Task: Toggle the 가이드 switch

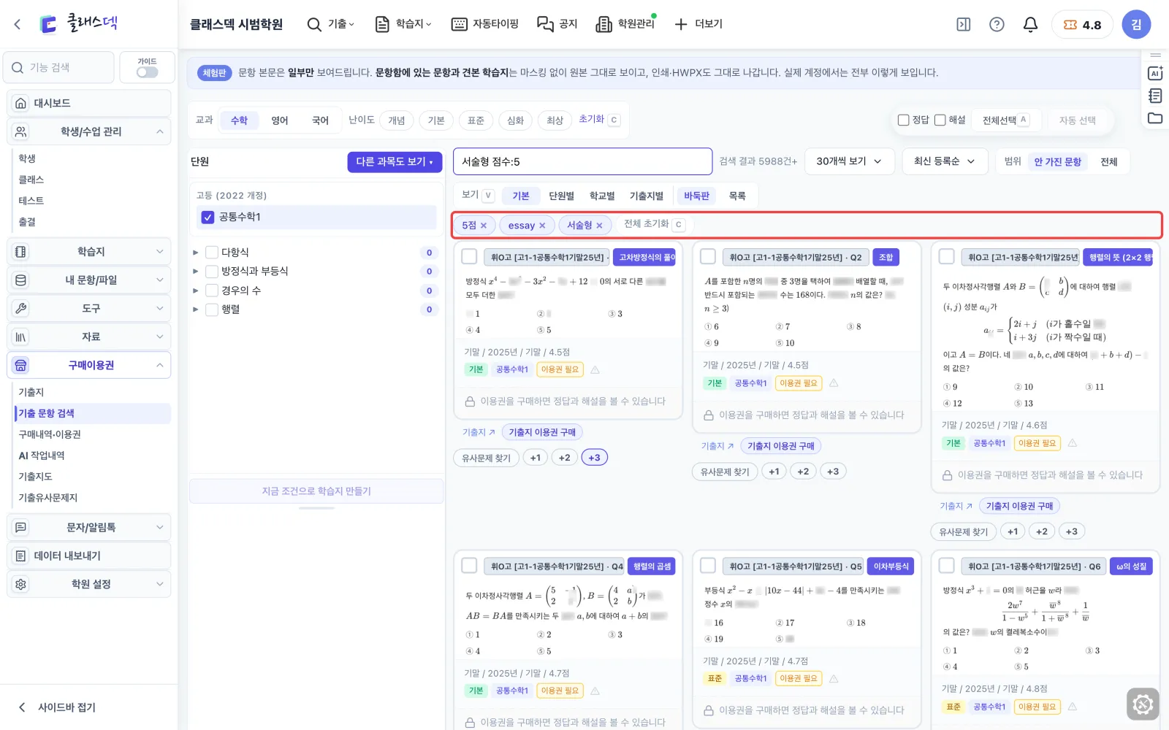Action: pyautogui.click(x=147, y=72)
